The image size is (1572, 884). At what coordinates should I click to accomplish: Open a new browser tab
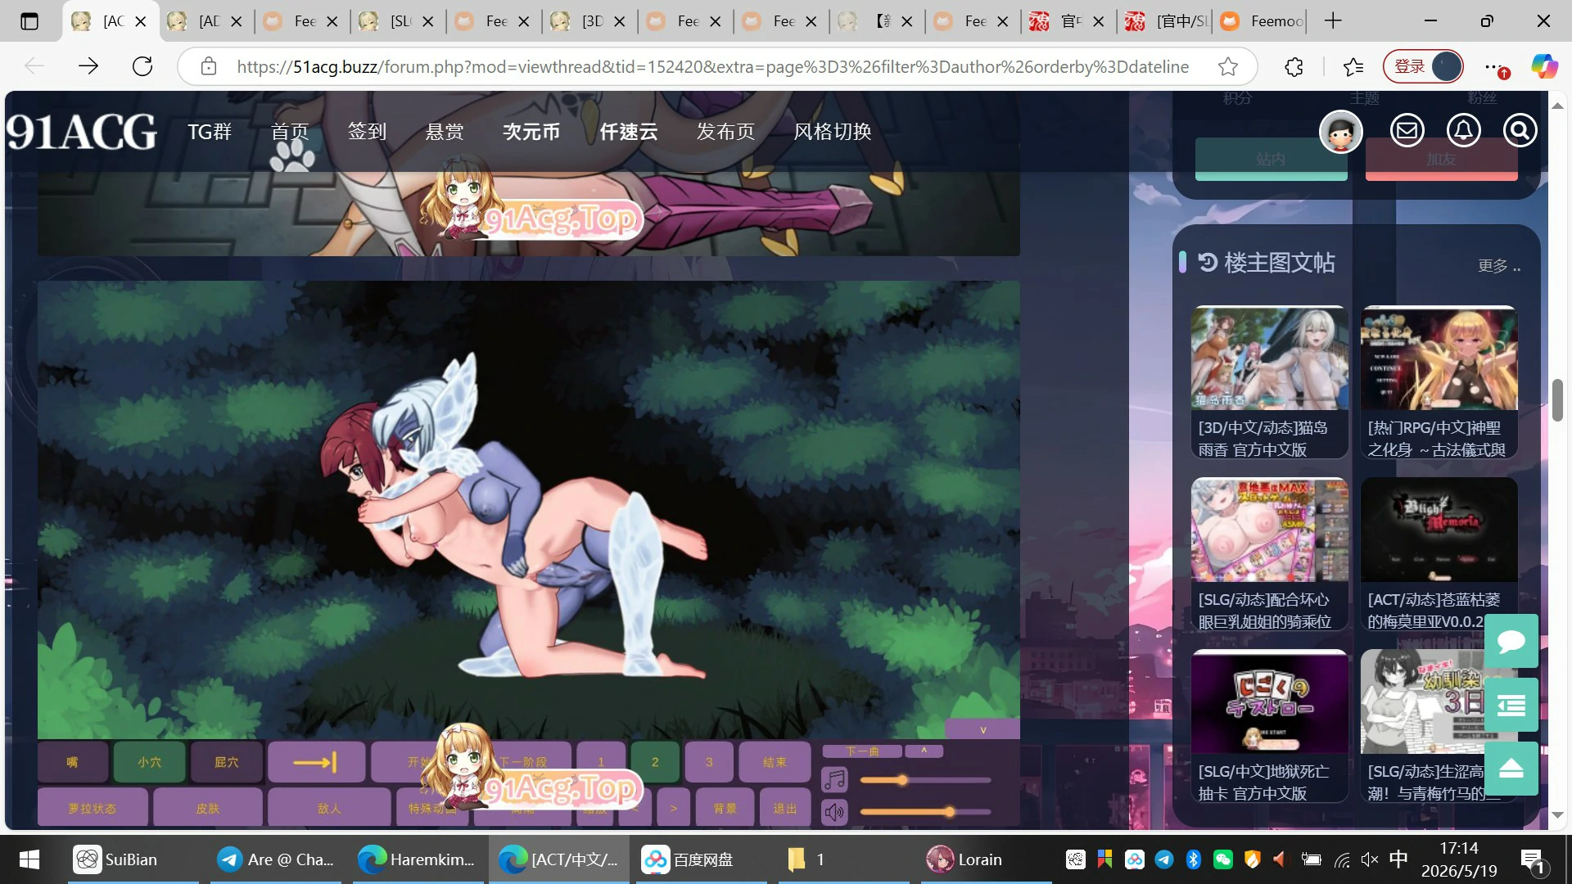1333,21
